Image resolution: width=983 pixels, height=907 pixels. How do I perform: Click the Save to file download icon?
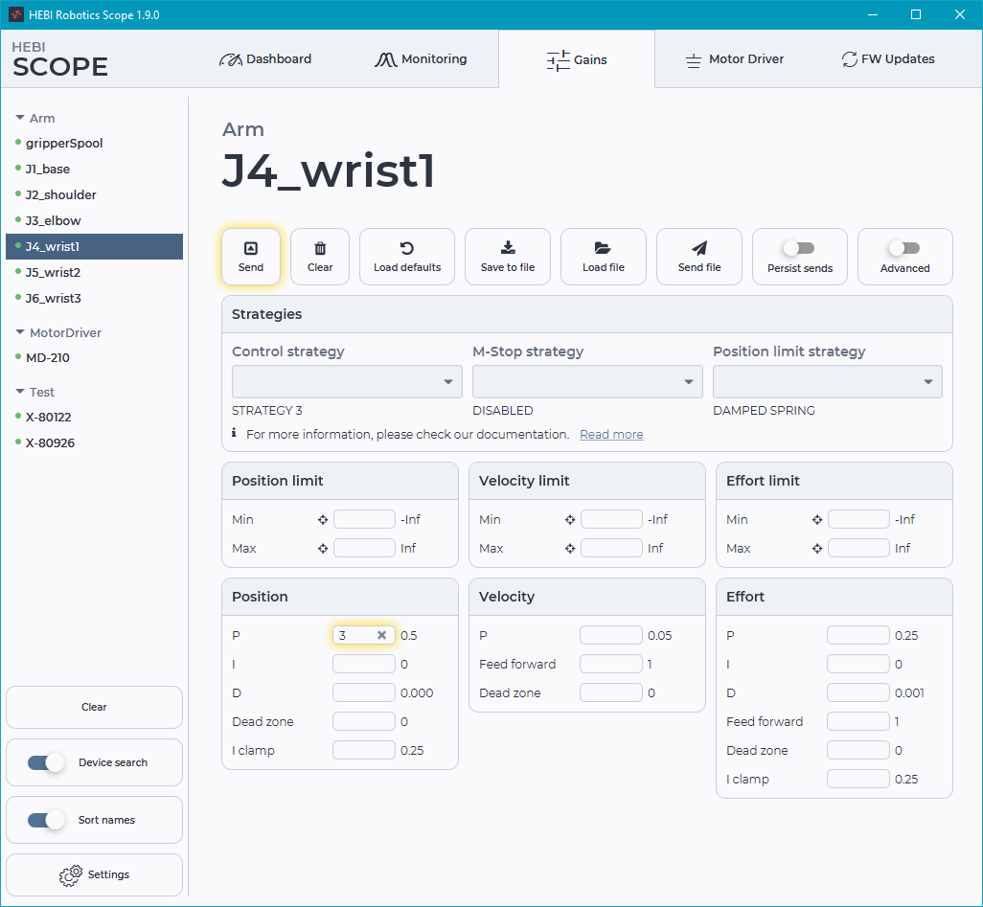pyautogui.click(x=508, y=248)
